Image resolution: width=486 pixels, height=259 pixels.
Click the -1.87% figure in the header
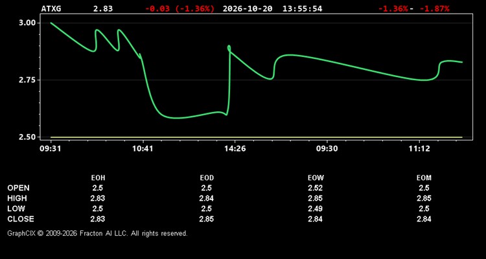tap(435, 8)
